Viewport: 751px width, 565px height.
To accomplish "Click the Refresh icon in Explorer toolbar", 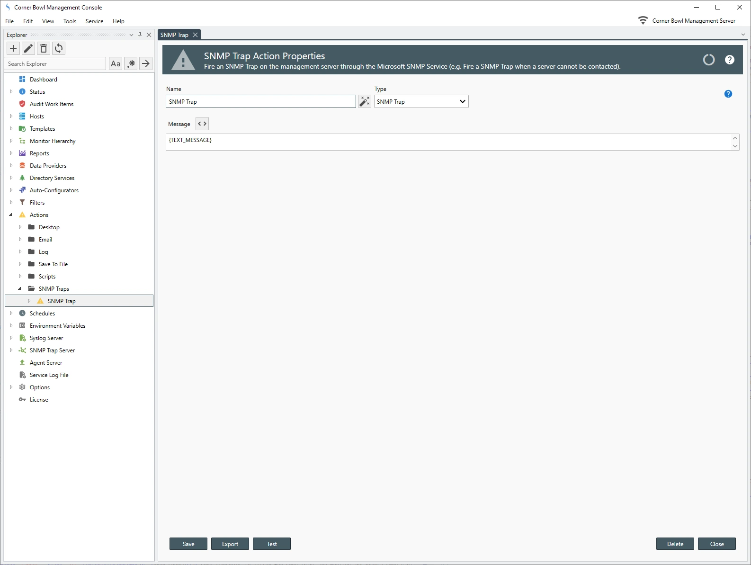I will tap(59, 48).
